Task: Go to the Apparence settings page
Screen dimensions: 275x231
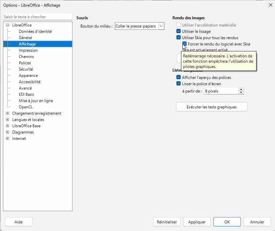Action: tap(28, 76)
